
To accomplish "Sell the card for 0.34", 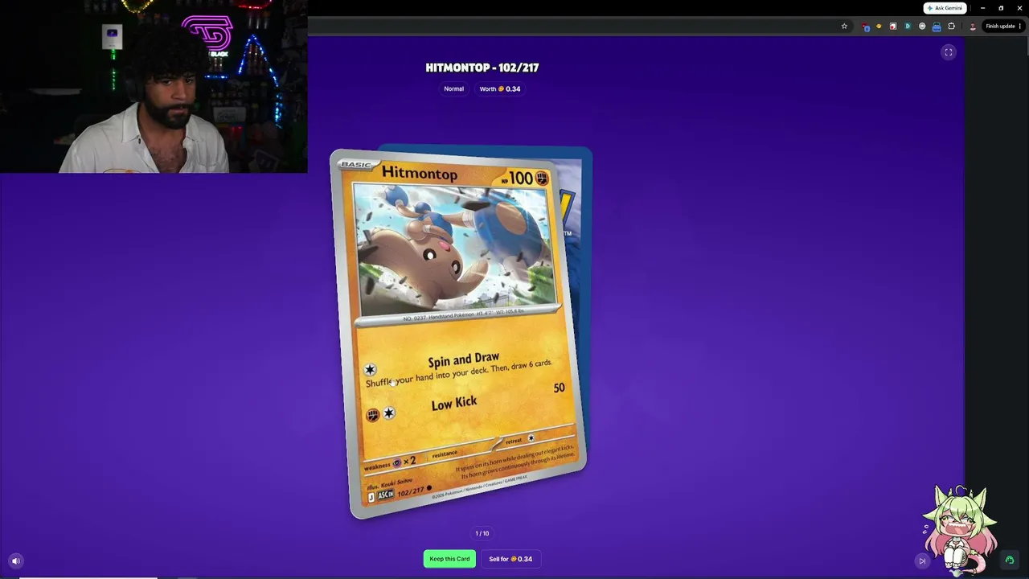I will click(x=510, y=559).
